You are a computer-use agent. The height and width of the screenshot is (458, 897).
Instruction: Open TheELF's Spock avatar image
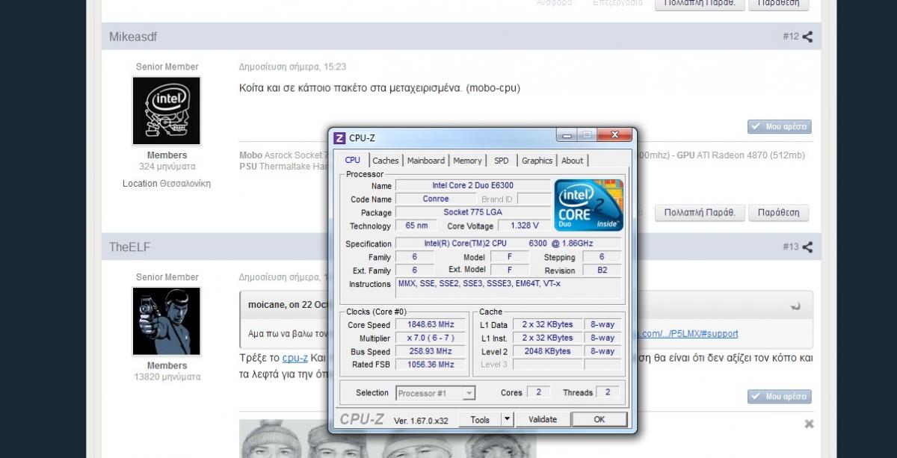point(166,321)
